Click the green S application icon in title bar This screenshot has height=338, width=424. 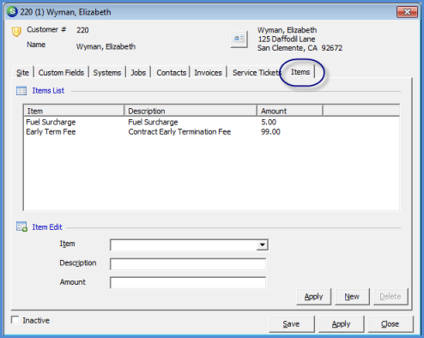coord(12,12)
